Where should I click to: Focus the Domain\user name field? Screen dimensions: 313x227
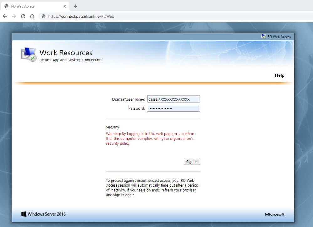pyautogui.click(x=174, y=99)
